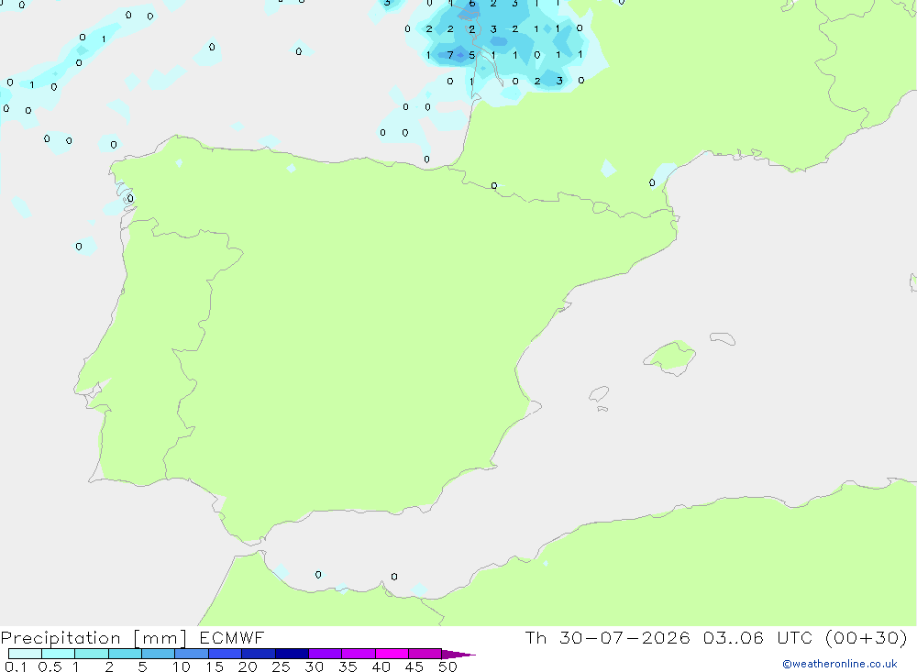
Task: Click the legend label '0.1'
Action: pyautogui.click(x=16, y=666)
